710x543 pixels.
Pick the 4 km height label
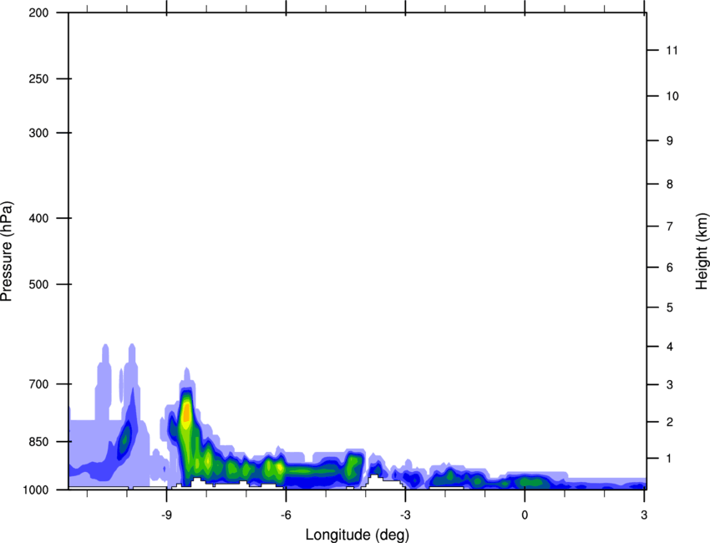[x=670, y=347]
